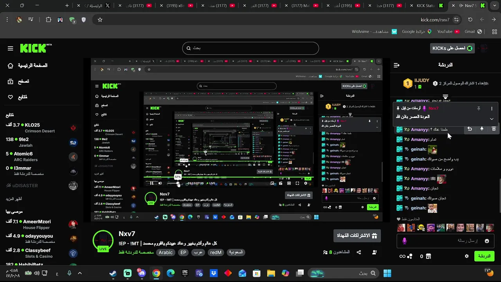Collapse the chat panel with arrow icon
This screenshot has height=282, width=501.
coord(396,65)
